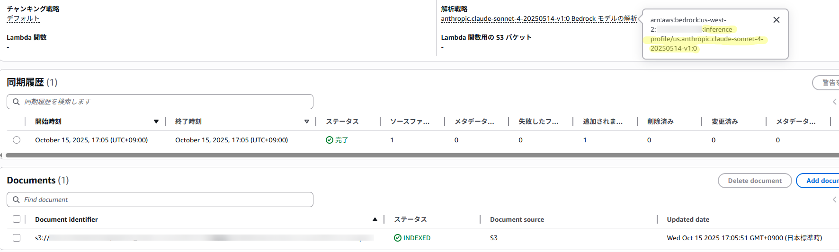
Task: Sort by 開始時刻 descending arrow
Action: [156, 122]
